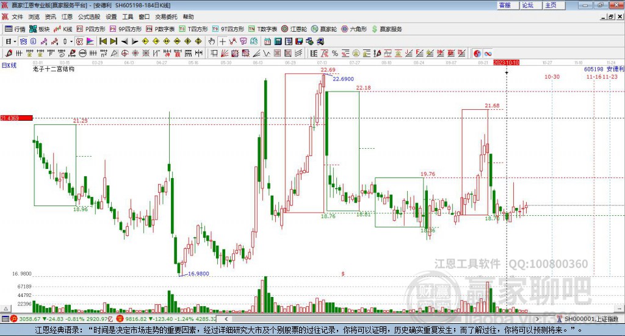Open the P四方形 square tool
The height and width of the screenshot is (336, 625).
pyautogui.click(x=91, y=29)
